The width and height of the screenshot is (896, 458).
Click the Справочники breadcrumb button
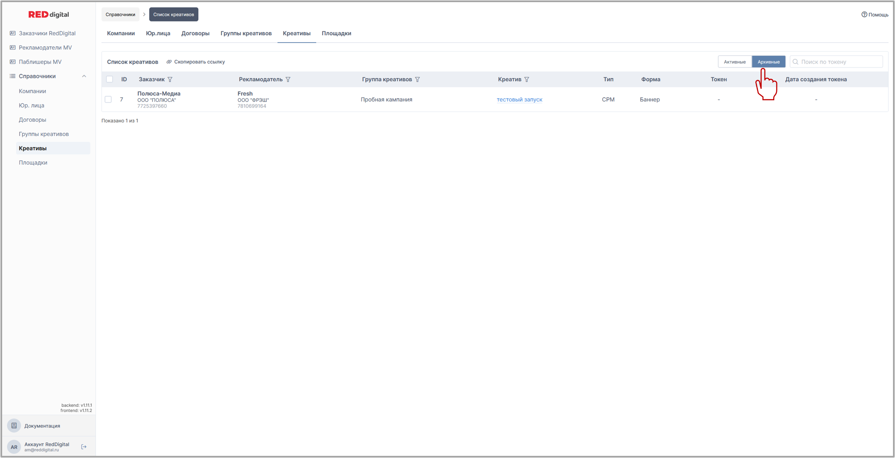[x=120, y=15]
